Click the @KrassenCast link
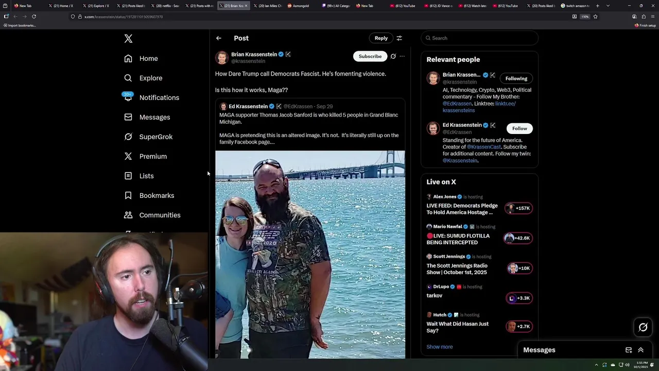Screen dimensions: 659x371 point(484,147)
